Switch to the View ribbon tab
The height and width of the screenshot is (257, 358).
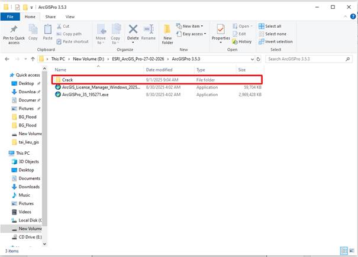pyautogui.click(x=70, y=17)
